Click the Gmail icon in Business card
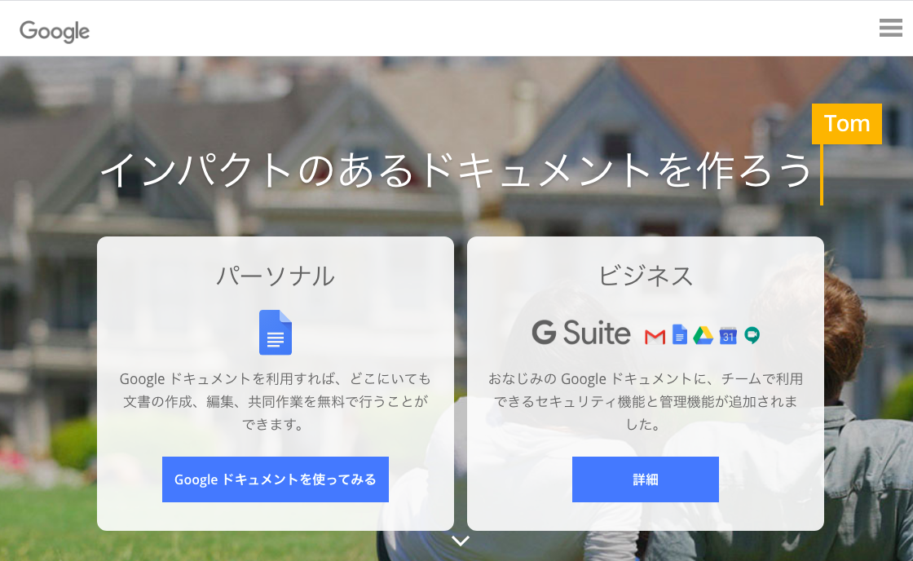 (x=655, y=336)
